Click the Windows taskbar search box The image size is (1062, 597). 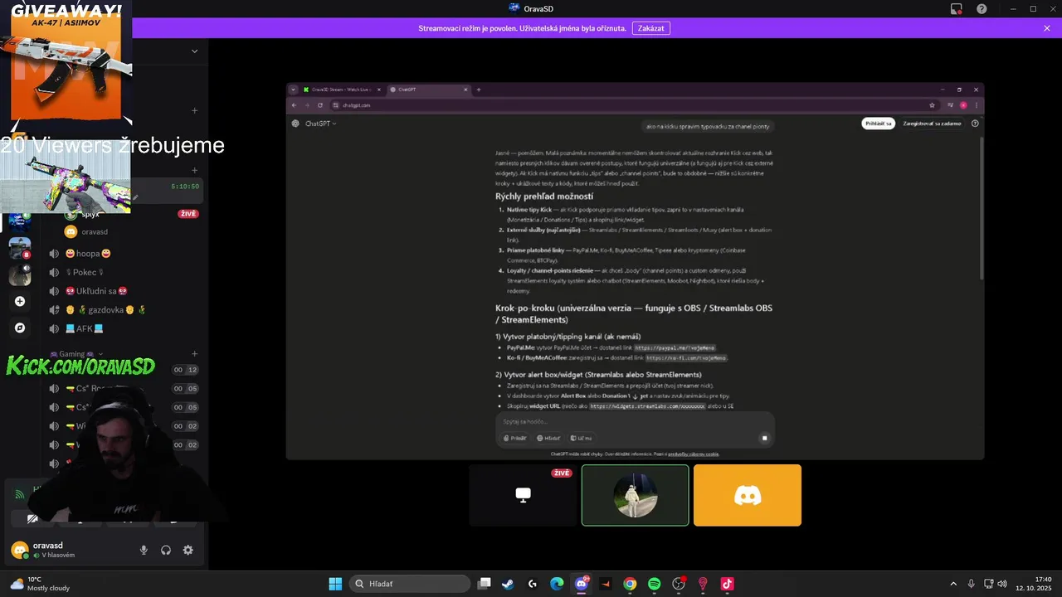410,584
